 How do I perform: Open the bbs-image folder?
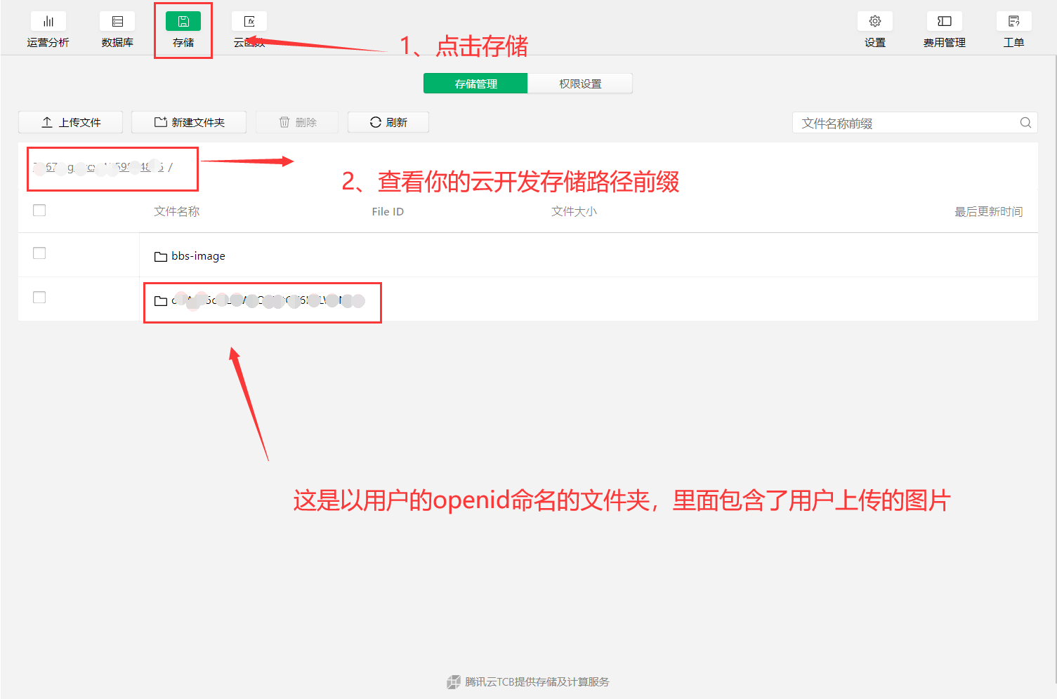point(198,256)
